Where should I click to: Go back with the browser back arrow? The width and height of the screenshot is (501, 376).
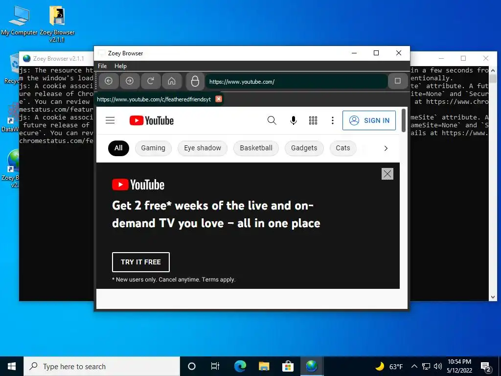click(109, 81)
